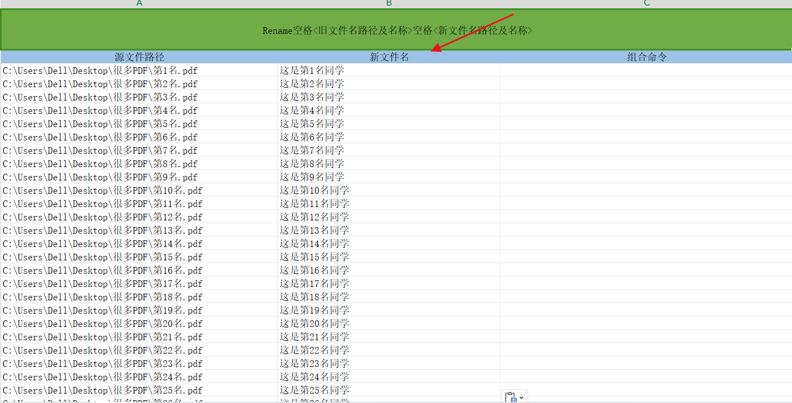Viewport: 792px width, 403px height.
Task: Select path cell ending in 第16名.pdf
Action: tap(139, 270)
